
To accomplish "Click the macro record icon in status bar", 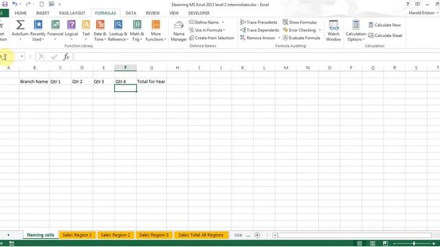I will (12, 244).
